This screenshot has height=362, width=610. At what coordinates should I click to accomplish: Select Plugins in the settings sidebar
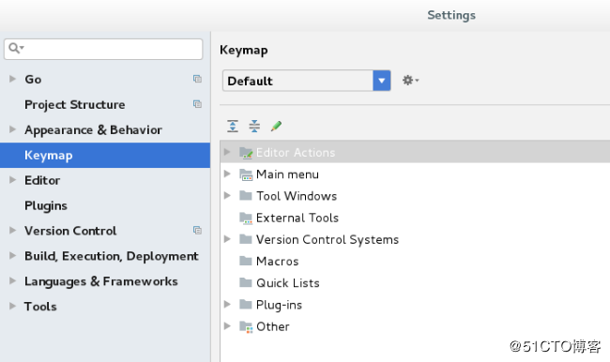pyautogui.click(x=46, y=205)
